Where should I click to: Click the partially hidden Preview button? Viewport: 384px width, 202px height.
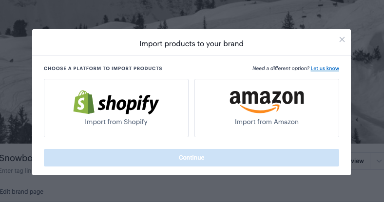pyautogui.click(x=357, y=161)
